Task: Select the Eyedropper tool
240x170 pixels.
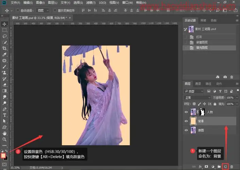Action: point(4,55)
